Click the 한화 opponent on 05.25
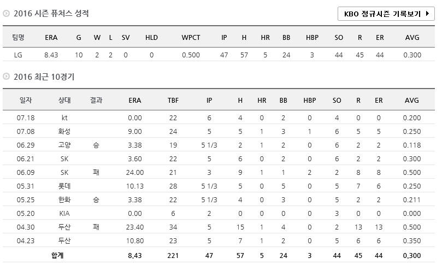 (64, 199)
